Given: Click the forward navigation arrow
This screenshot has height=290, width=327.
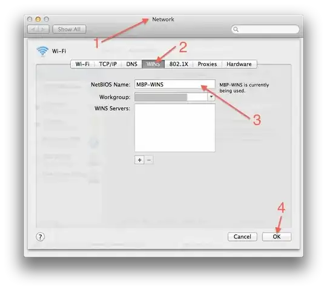Looking at the screenshot, I should 44,30.
